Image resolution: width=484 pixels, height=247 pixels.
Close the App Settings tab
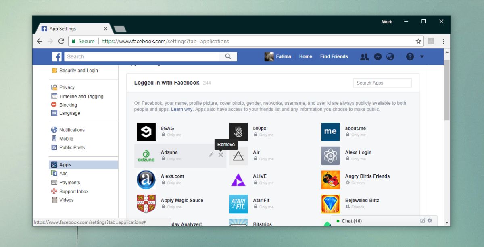(106, 29)
